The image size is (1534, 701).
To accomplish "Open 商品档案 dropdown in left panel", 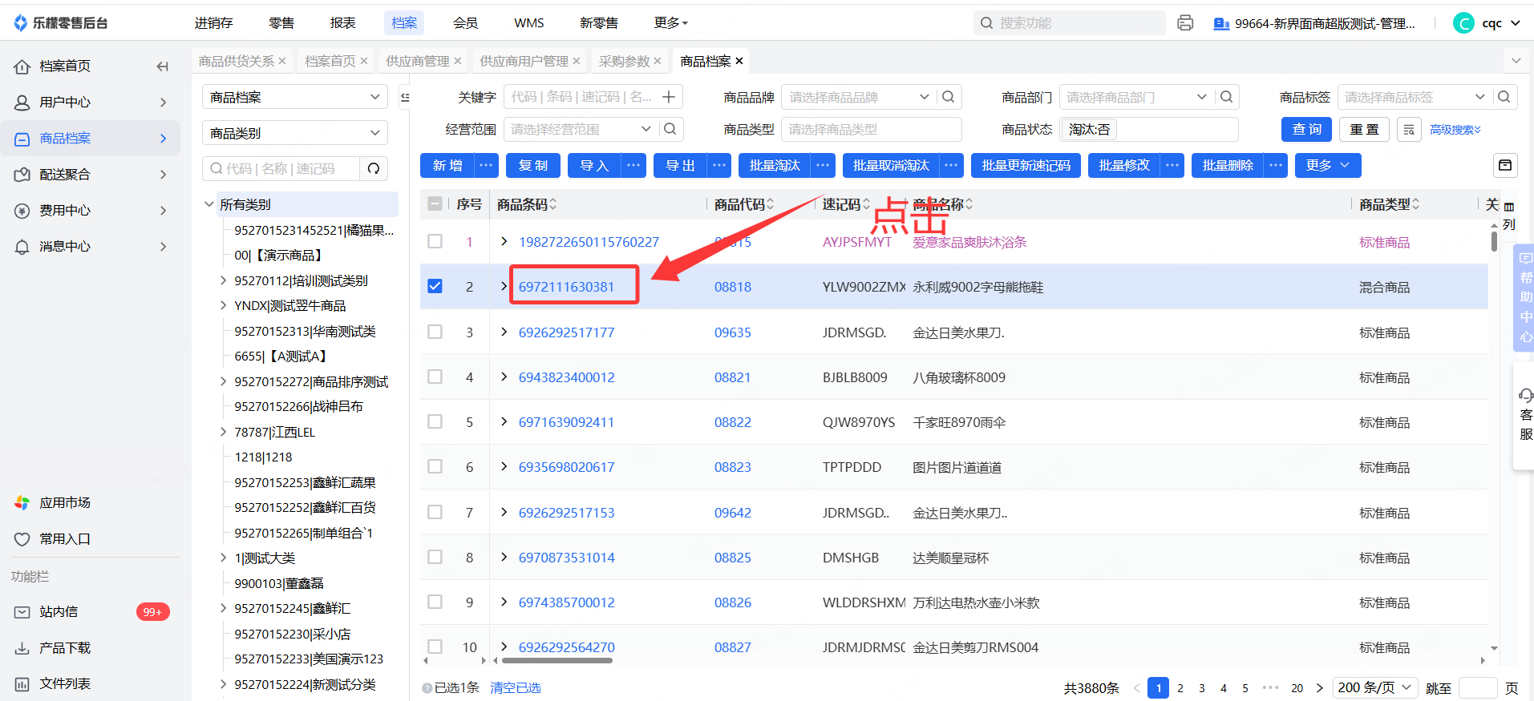I will [x=294, y=97].
